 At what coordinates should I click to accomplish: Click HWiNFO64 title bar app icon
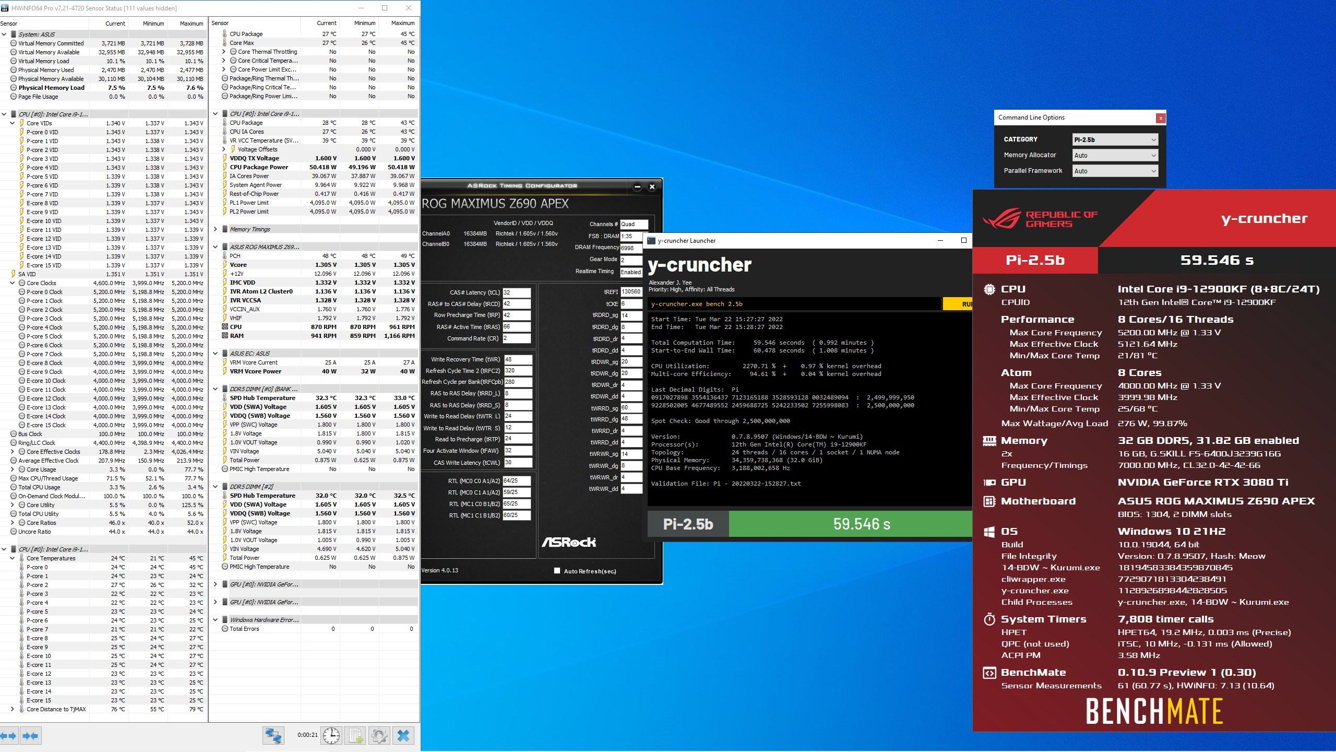5,8
